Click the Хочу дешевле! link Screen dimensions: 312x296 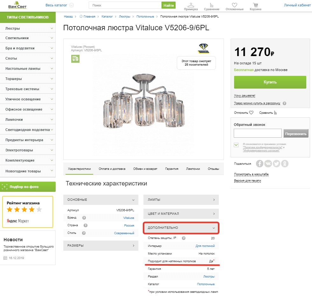[244, 96]
